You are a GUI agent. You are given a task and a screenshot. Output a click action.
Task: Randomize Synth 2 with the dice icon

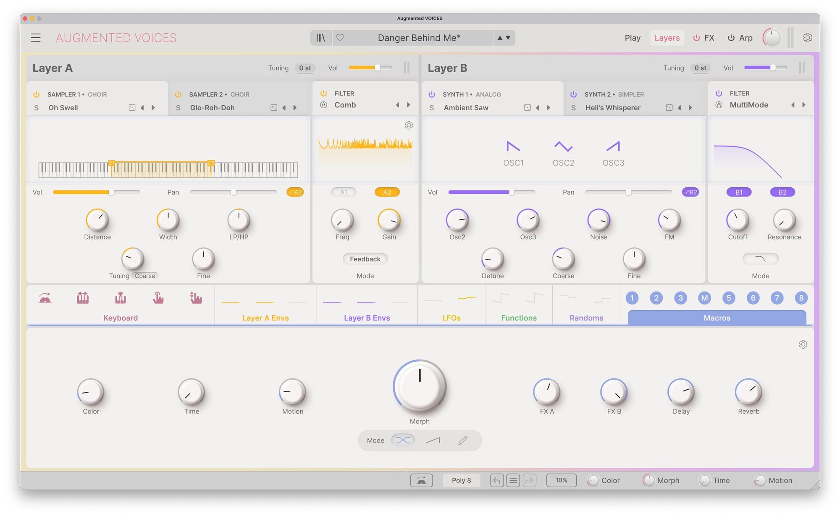(x=669, y=108)
